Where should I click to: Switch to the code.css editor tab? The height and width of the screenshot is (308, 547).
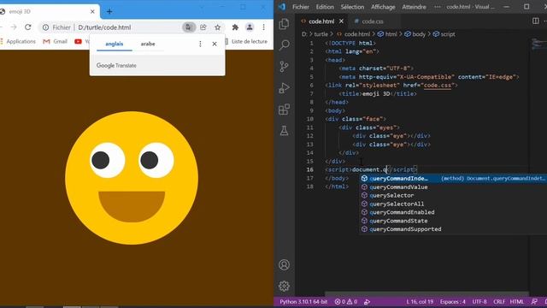373,21
